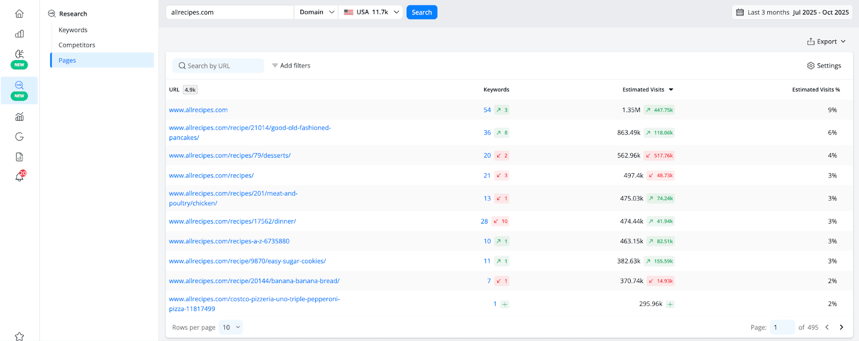
Task: Open the Rows per page dropdown
Action: click(x=231, y=327)
